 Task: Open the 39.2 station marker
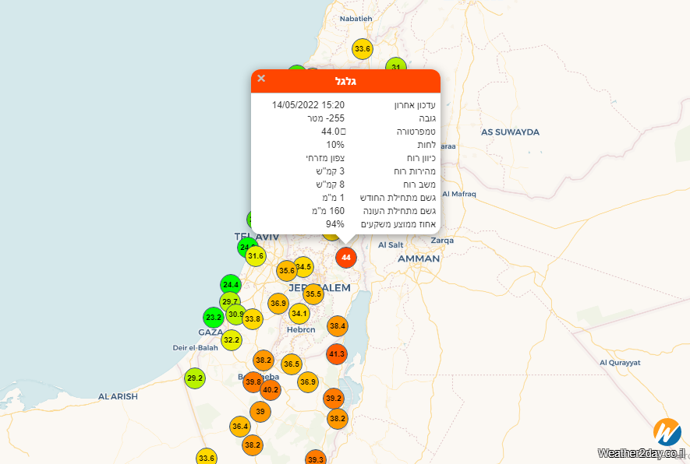coord(334,399)
